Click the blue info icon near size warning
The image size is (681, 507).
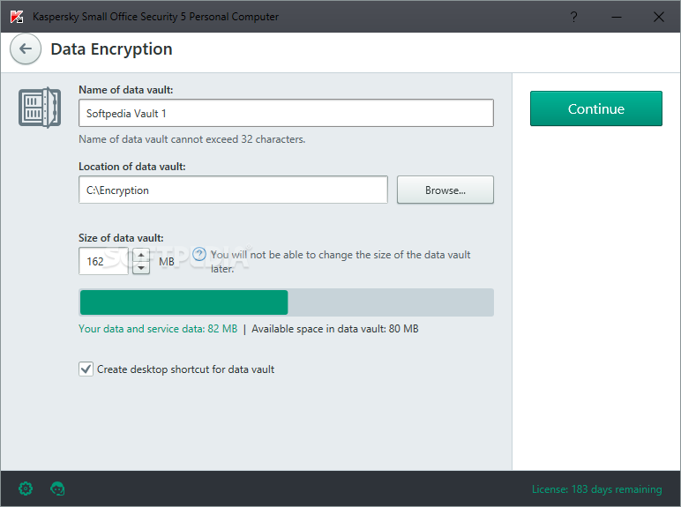coord(198,254)
